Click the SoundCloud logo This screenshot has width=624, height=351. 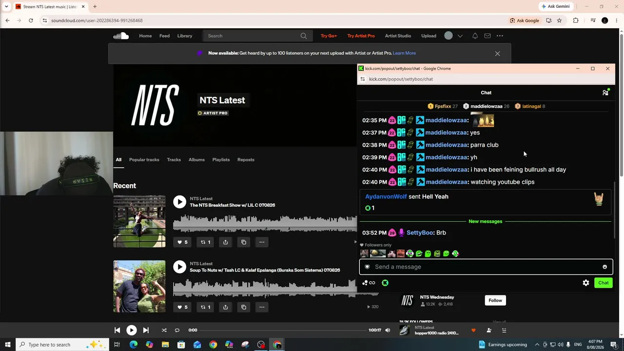pyautogui.click(x=121, y=36)
